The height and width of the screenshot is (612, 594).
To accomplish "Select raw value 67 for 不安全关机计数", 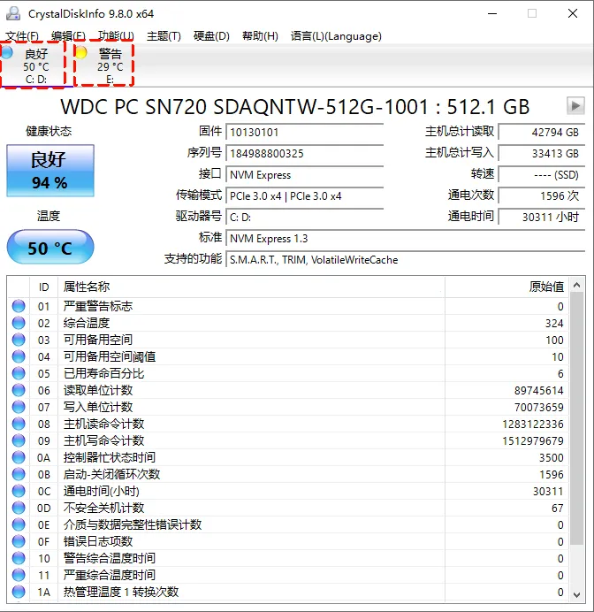I will pyautogui.click(x=558, y=508).
